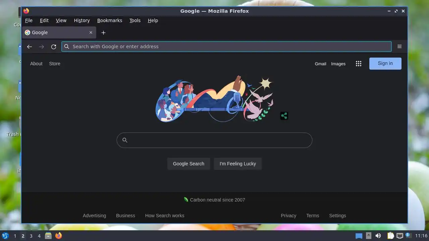The image size is (429, 241).
Task: Open the Terms footer link
Action: coord(313,216)
